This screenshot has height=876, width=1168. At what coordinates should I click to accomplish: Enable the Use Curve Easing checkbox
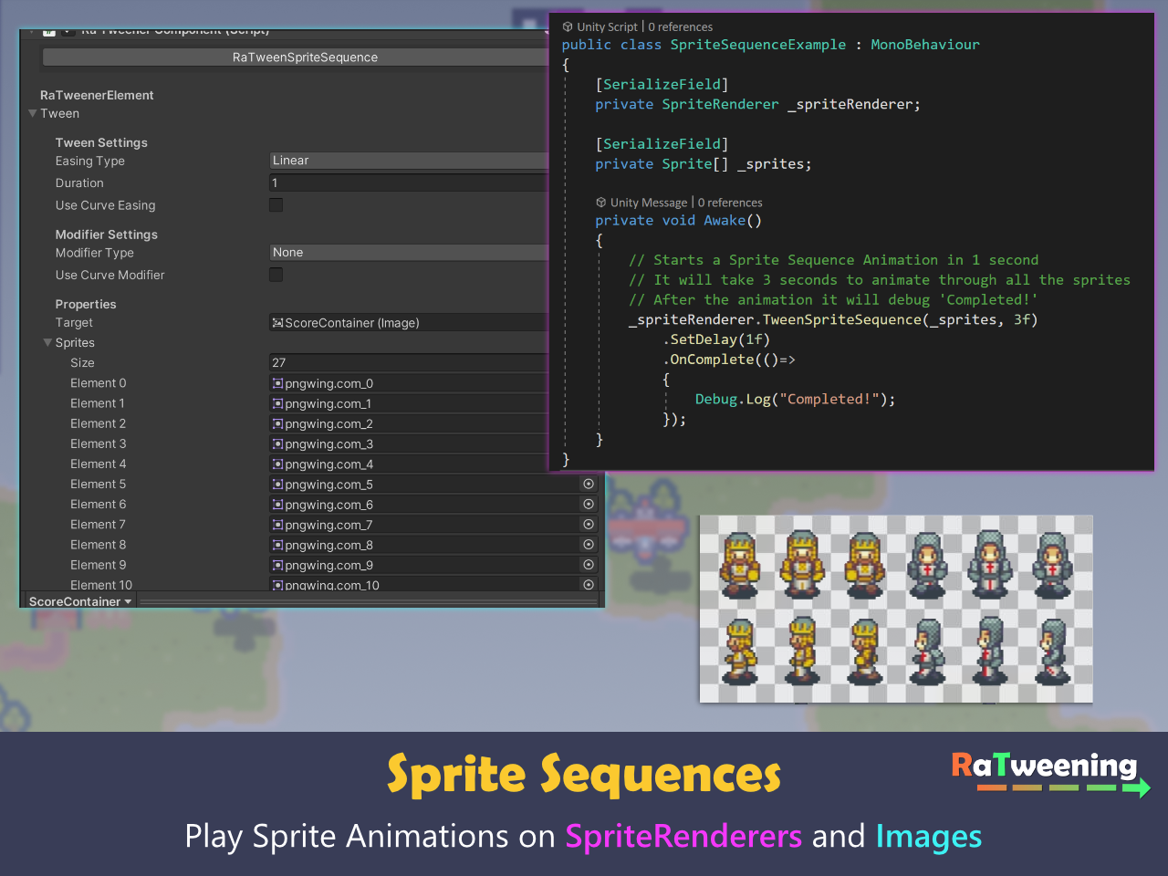[x=276, y=205]
